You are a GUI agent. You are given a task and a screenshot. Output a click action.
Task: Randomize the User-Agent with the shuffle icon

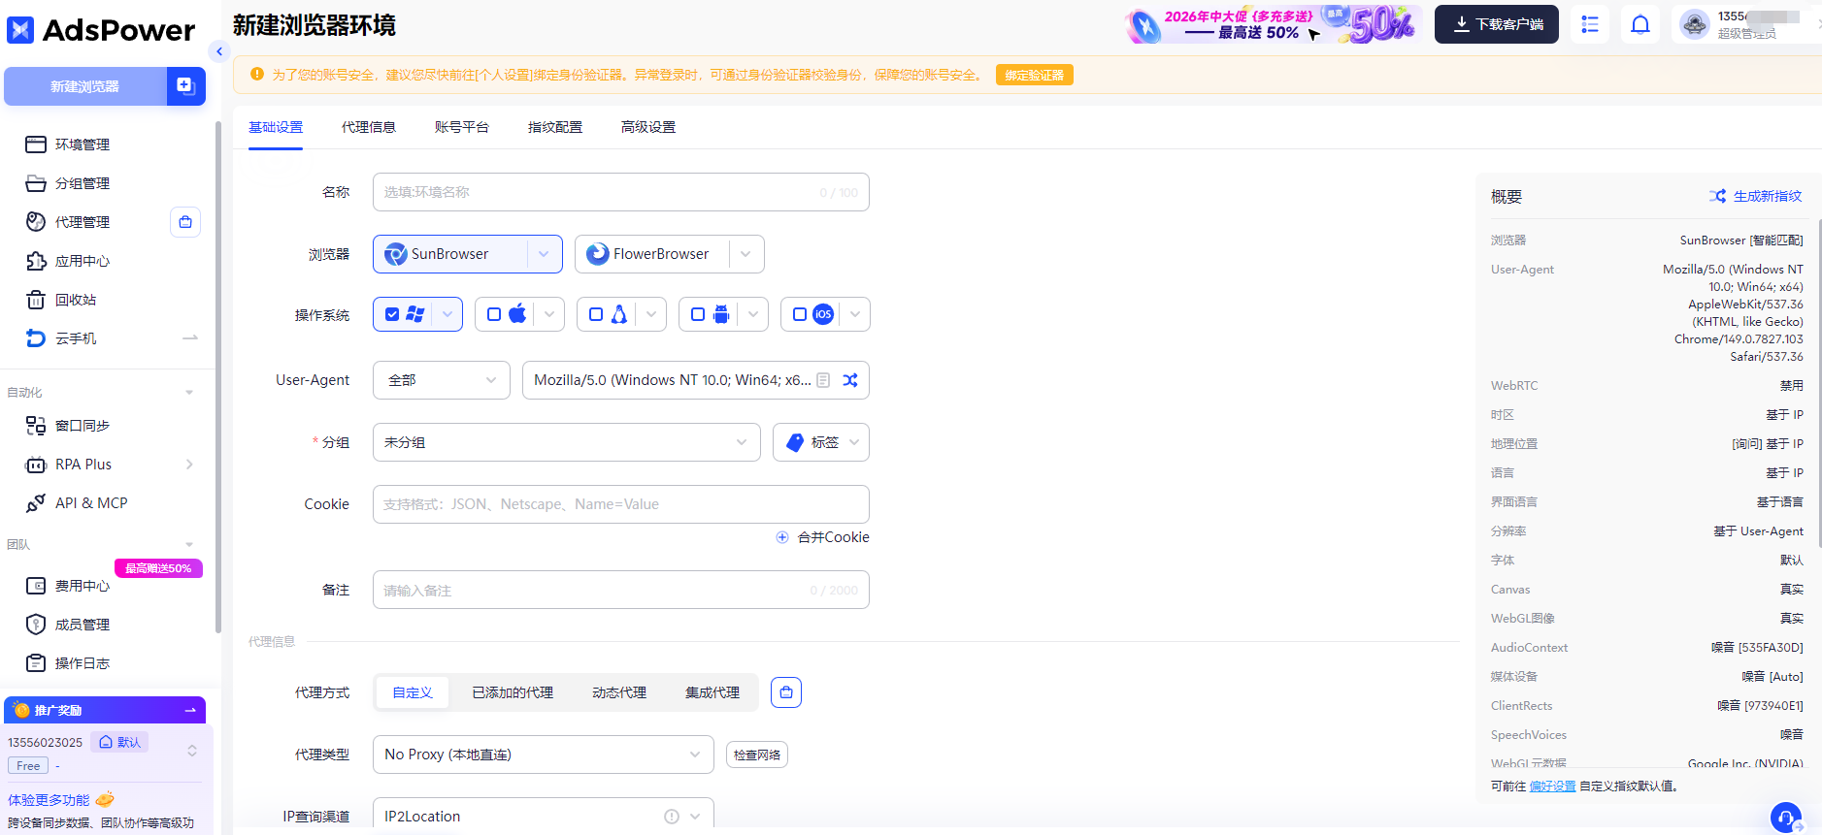pos(850,380)
